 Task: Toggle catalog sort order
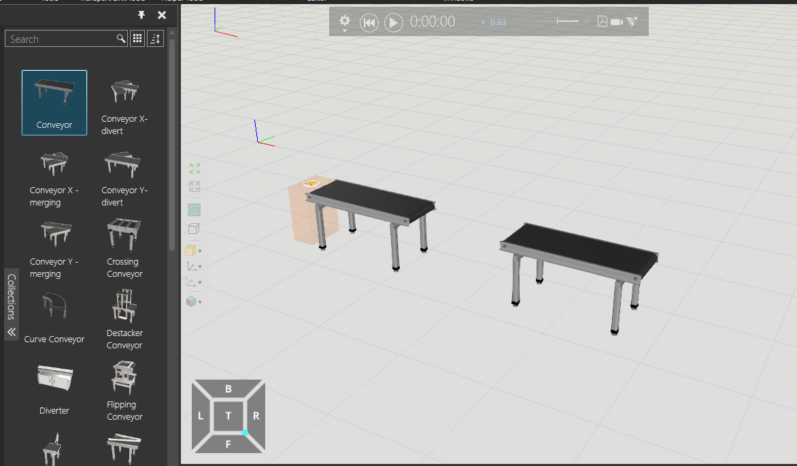click(156, 39)
